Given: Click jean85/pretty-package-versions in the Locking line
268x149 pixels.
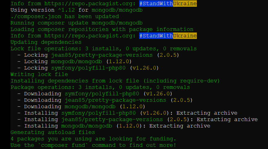Looking at the screenshot, I should pyautogui.click(x=102, y=55).
